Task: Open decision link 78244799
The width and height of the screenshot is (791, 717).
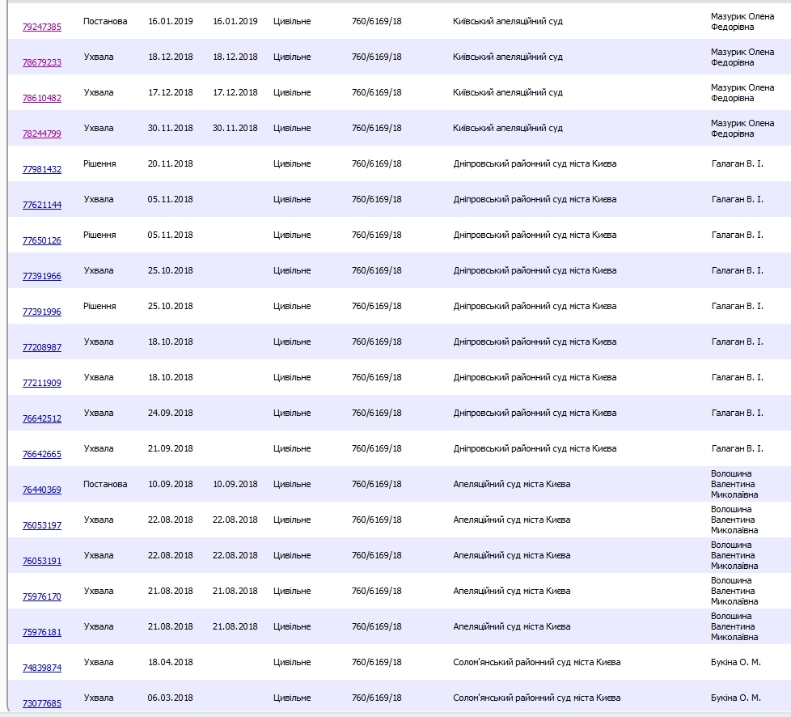Action: [x=42, y=134]
